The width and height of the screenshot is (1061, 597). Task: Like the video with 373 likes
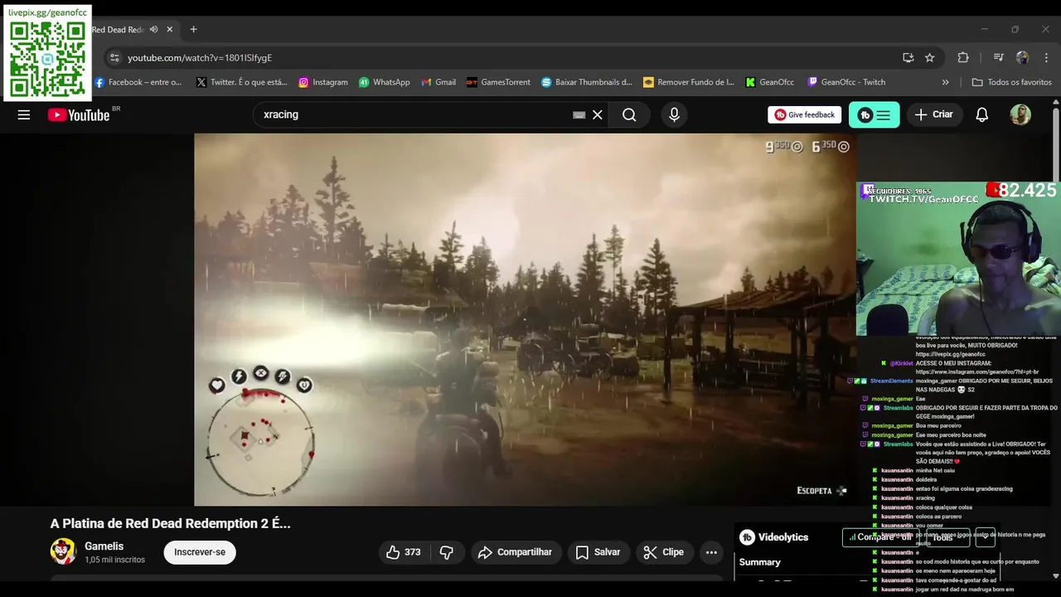pos(404,552)
